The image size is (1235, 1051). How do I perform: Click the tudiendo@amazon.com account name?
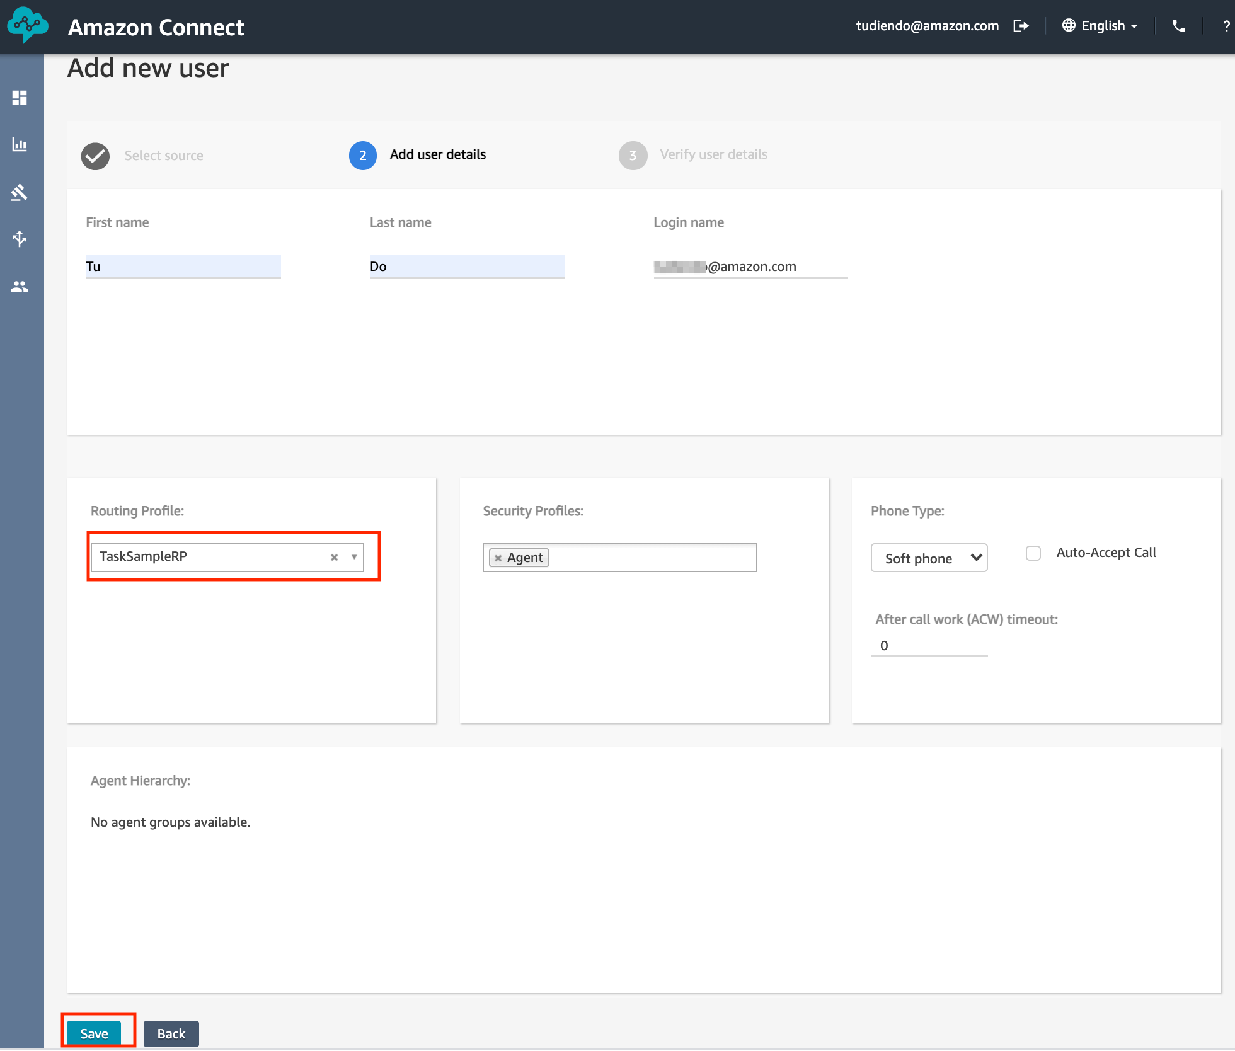coord(927,26)
